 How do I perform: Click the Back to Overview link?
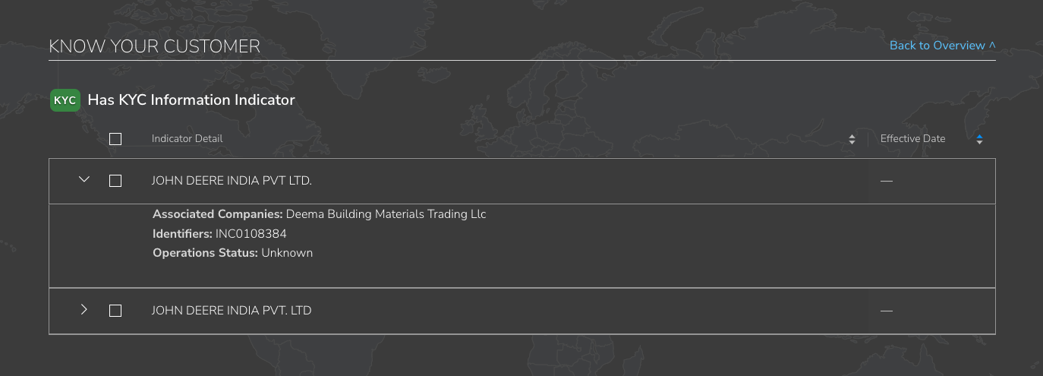(942, 46)
